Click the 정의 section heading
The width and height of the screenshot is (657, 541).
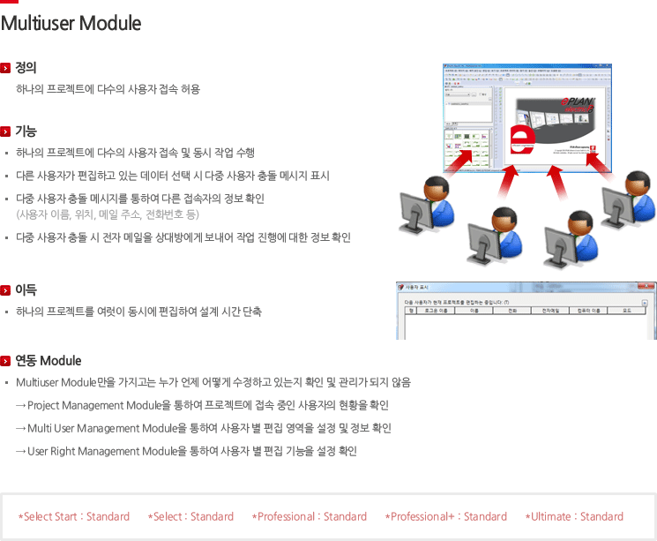tap(26, 68)
